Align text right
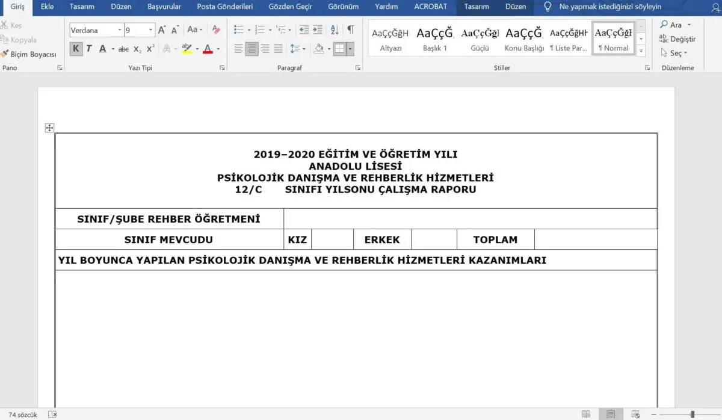This screenshot has height=420, width=722. 265,49
